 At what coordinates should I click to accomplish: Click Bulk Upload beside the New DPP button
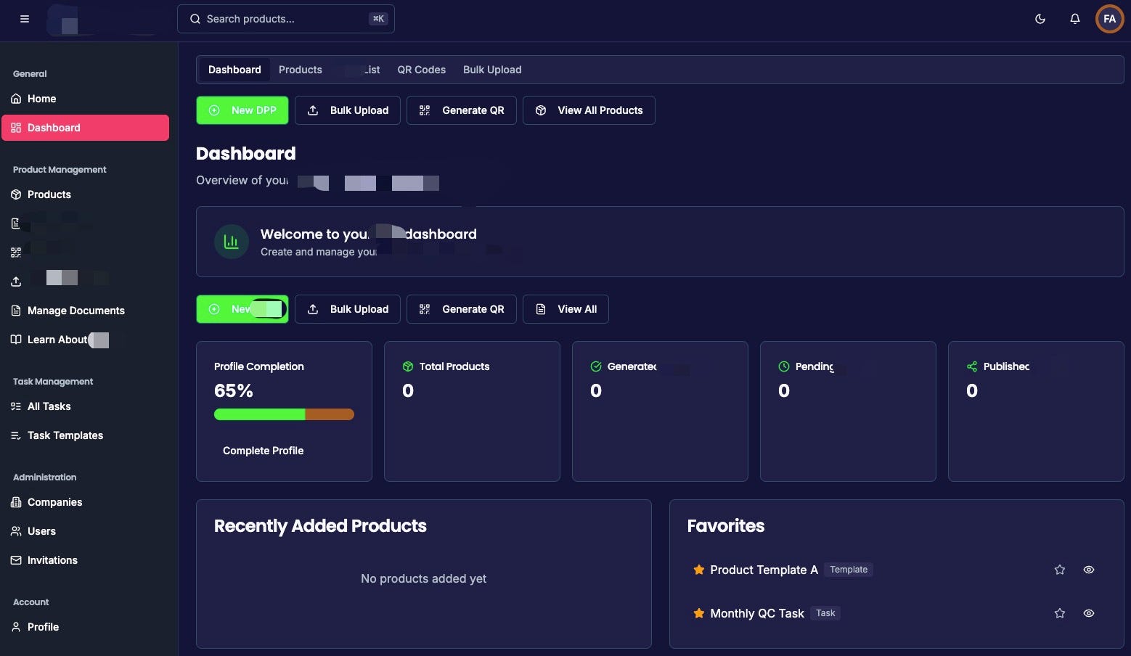click(x=348, y=110)
